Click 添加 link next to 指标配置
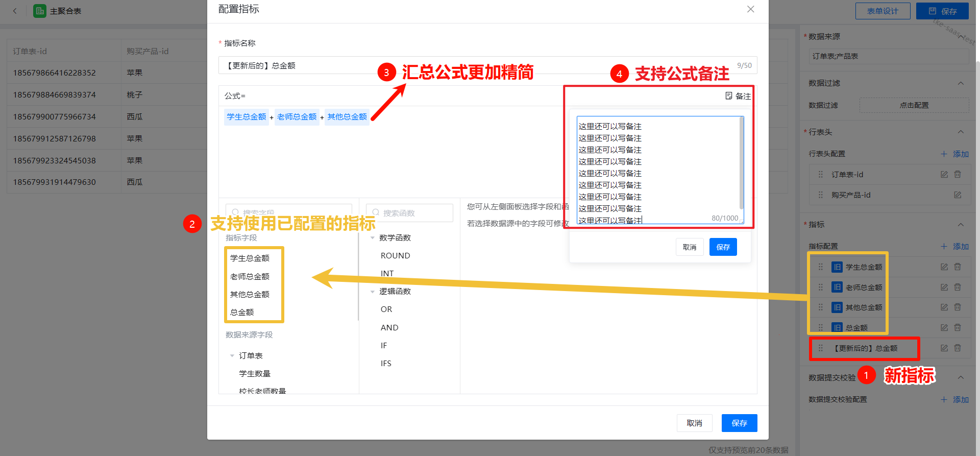The height and width of the screenshot is (456, 980). [955, 247]
